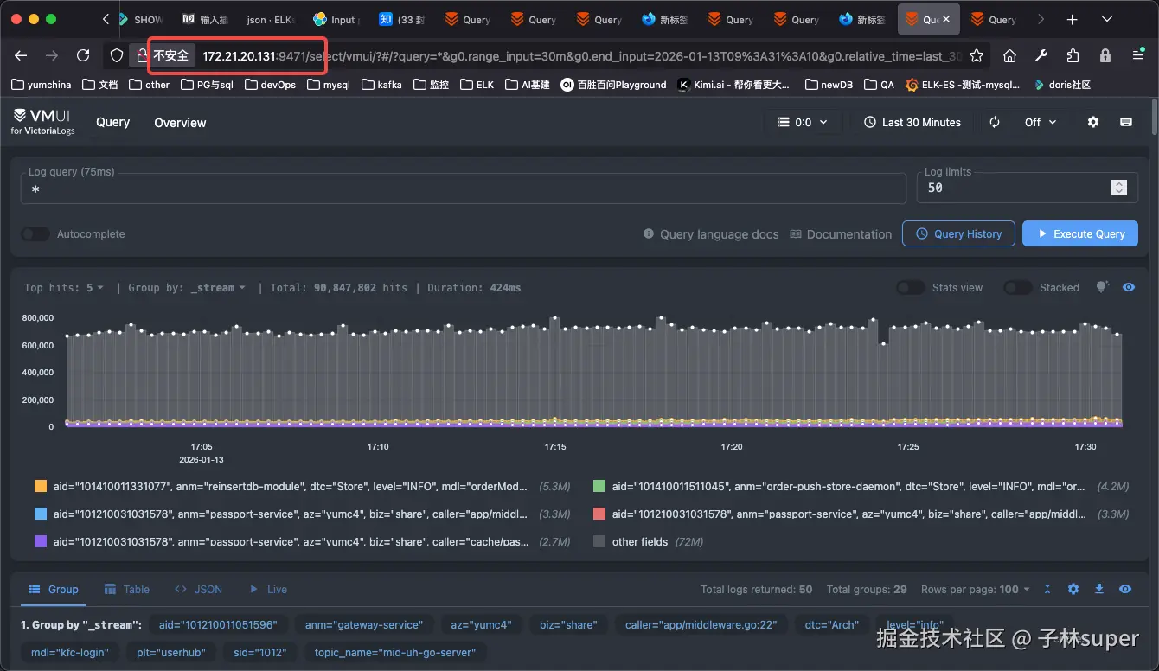The height and width of the screenshot is (671, 1159).
Task: Open browser developer tools wrench icon
Action: click(1041, 55)
